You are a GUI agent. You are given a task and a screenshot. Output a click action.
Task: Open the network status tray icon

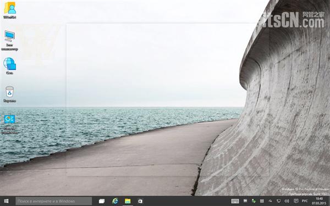[x=278, y=201]
